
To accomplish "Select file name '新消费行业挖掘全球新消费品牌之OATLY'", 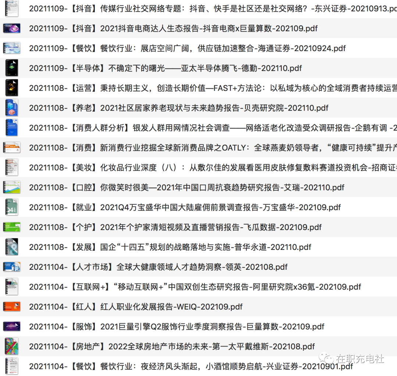I will click(173, 148).
